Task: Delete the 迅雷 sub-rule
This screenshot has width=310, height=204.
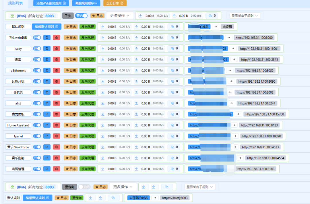Action: 57,59
